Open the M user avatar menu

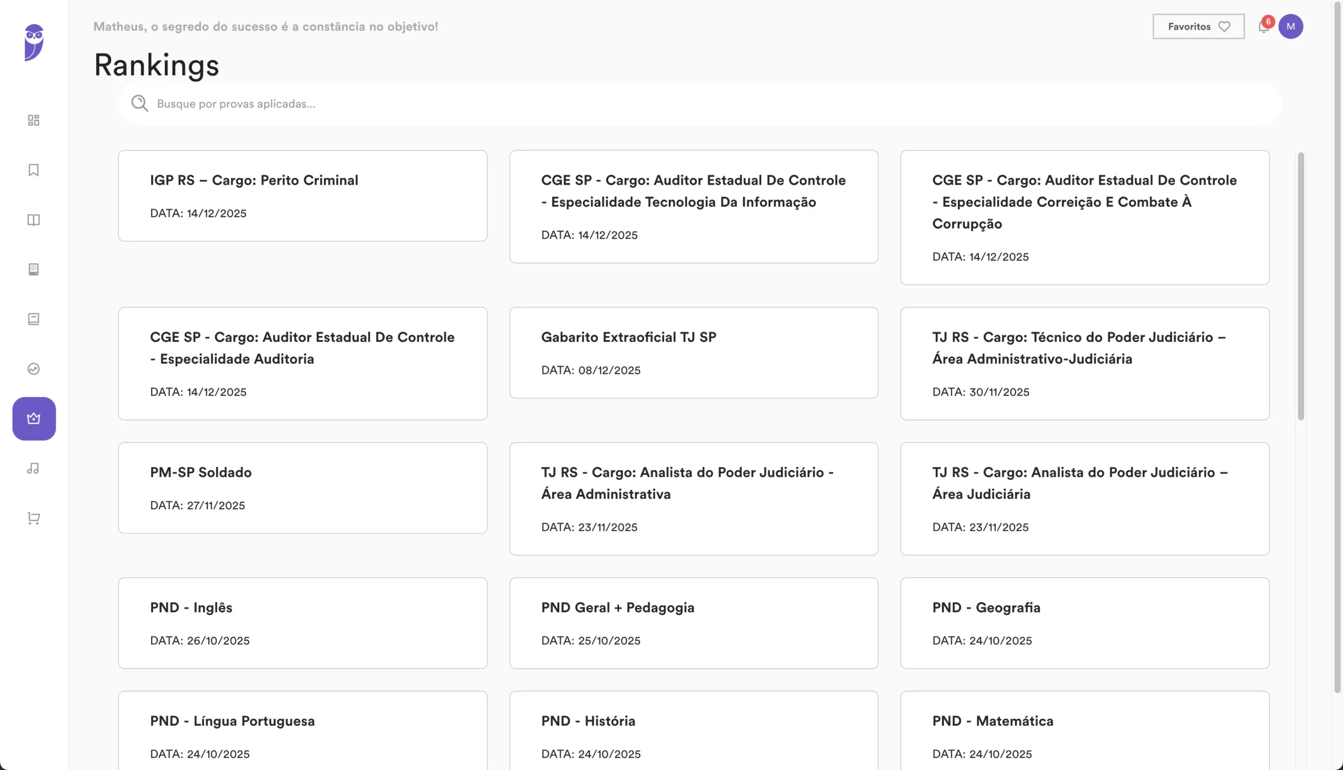click(x=1290, y=26)
